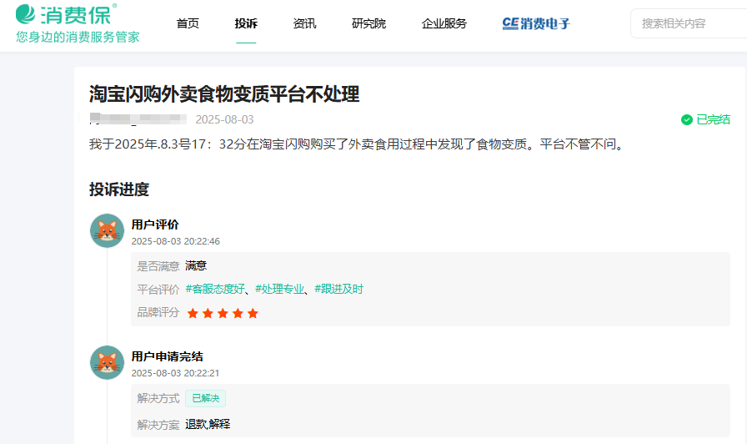Click the 用户申请完结 heading
Screen dimensions: 747x444
[168, 356]
